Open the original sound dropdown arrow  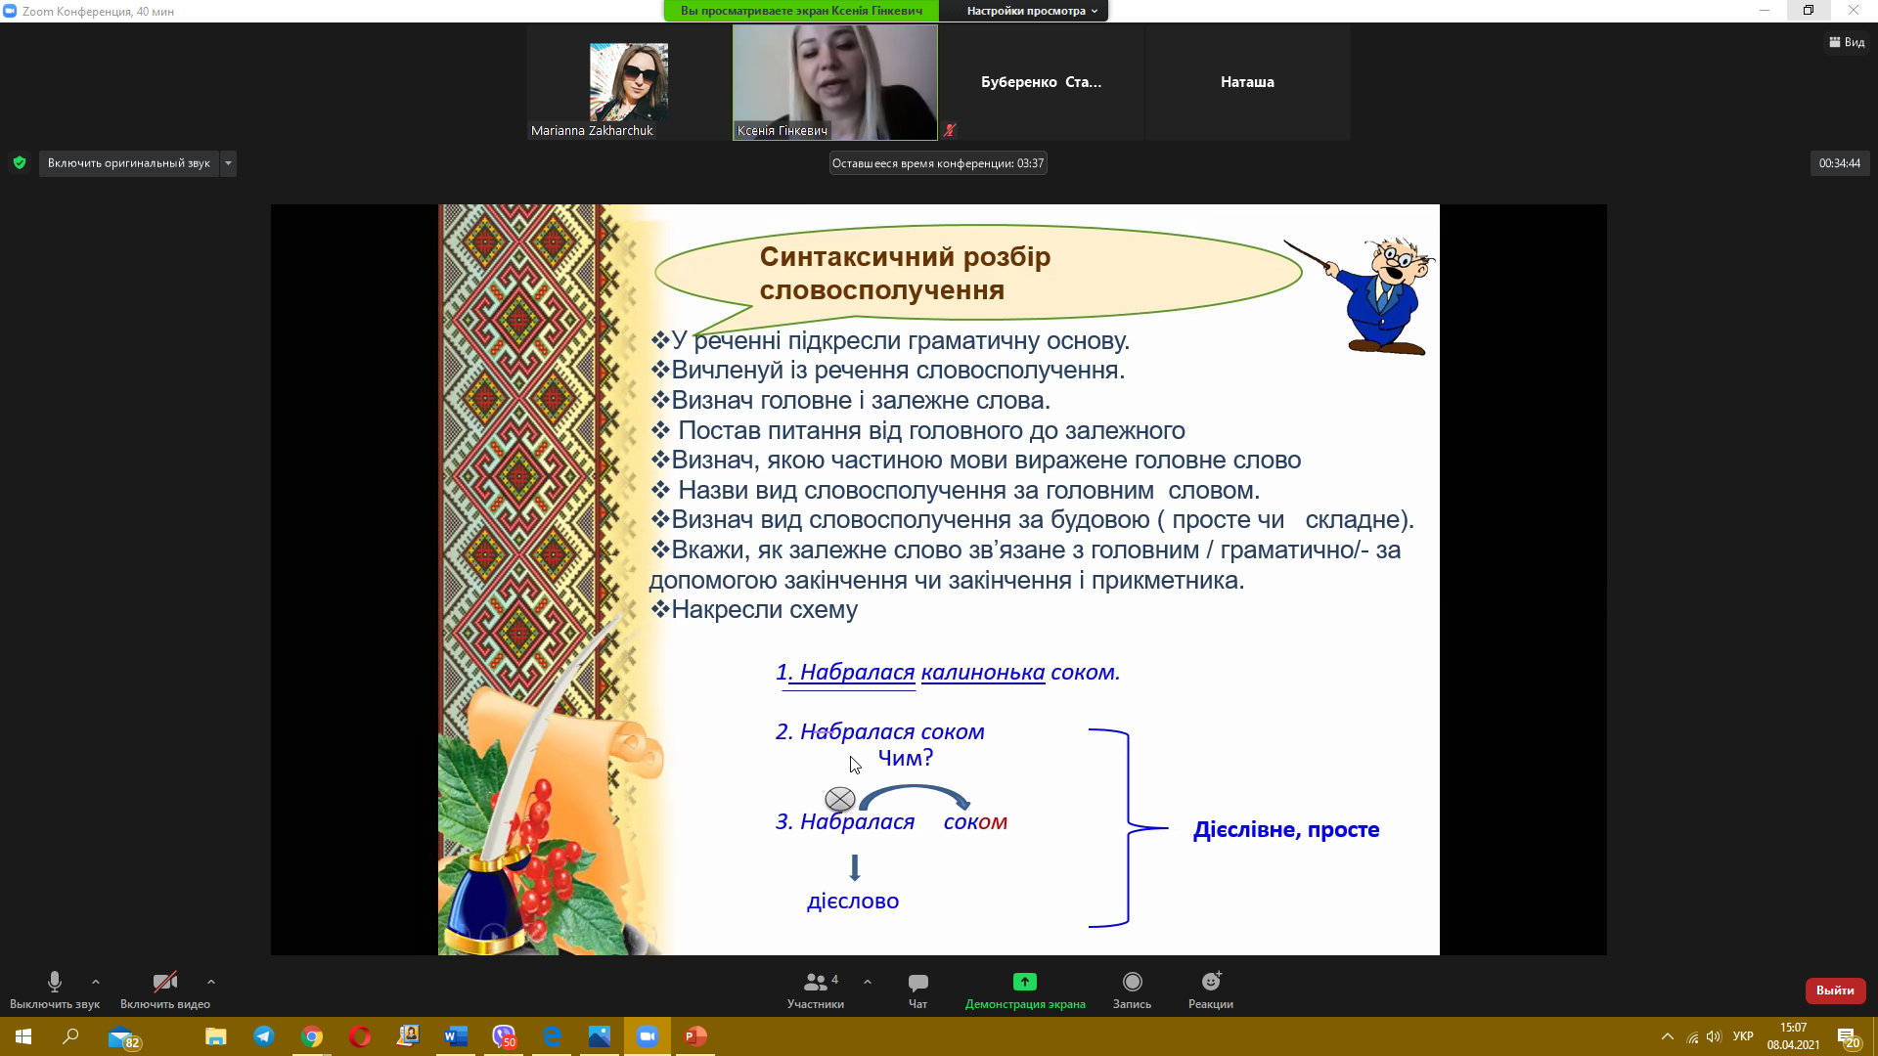pos(228,163)
